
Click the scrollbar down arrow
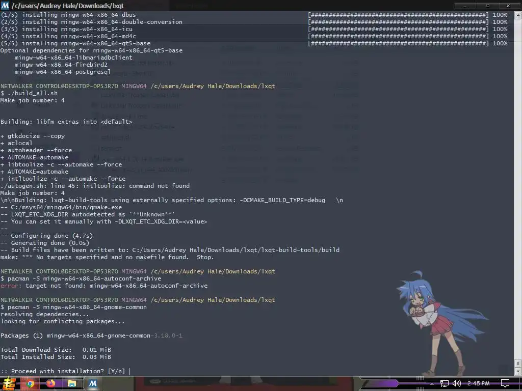click(518, 371)
